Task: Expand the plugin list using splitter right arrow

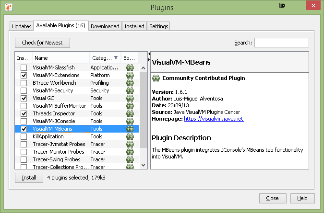Action: pyautogui.click(x=149, y=59)
